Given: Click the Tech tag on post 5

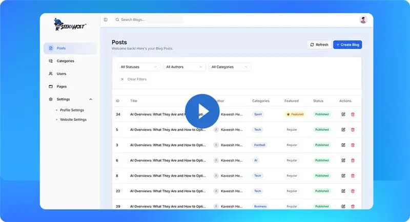Looking at the screenshot, I should pos(258,129).
